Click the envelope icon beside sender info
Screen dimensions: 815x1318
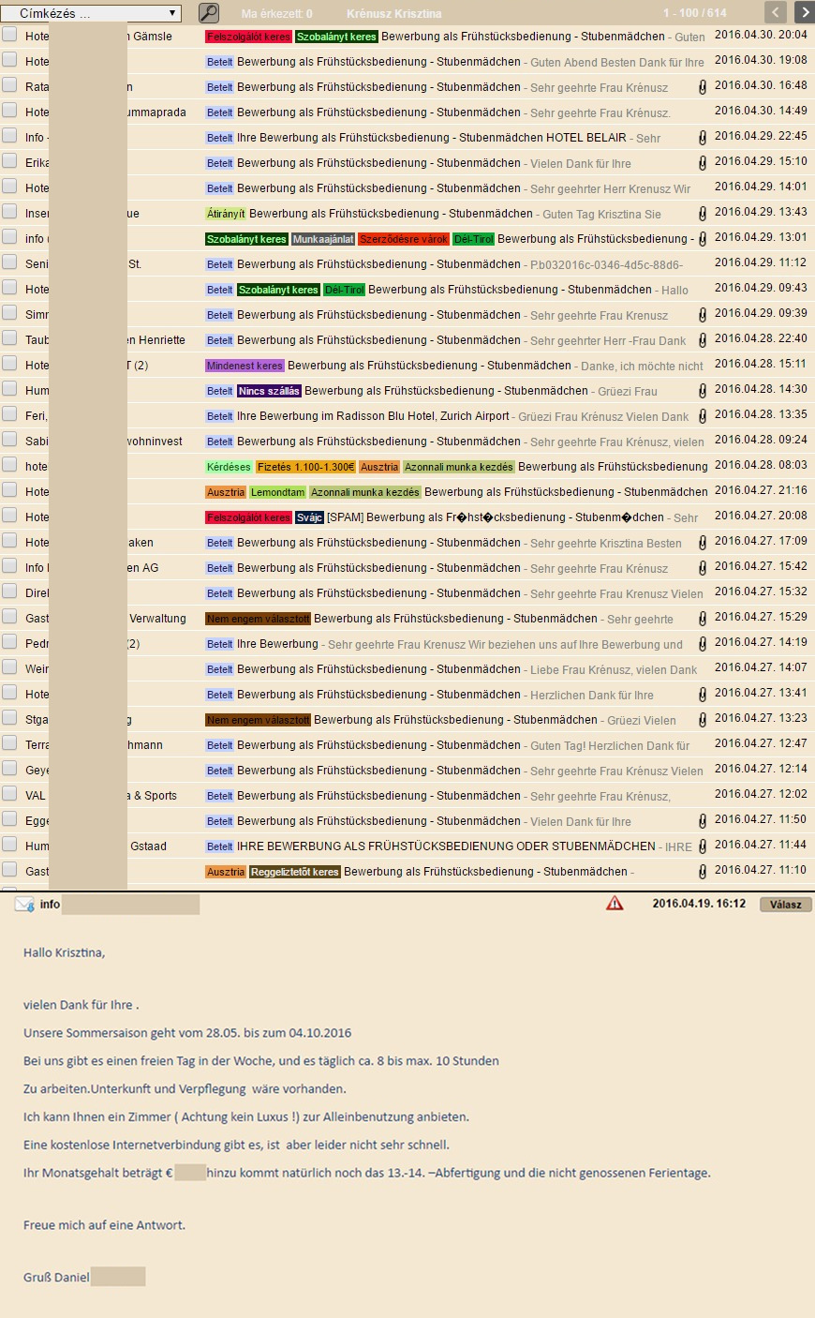tap(24, 905)
